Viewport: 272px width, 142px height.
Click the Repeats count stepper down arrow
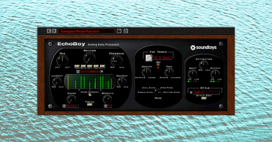pos(106,107)
